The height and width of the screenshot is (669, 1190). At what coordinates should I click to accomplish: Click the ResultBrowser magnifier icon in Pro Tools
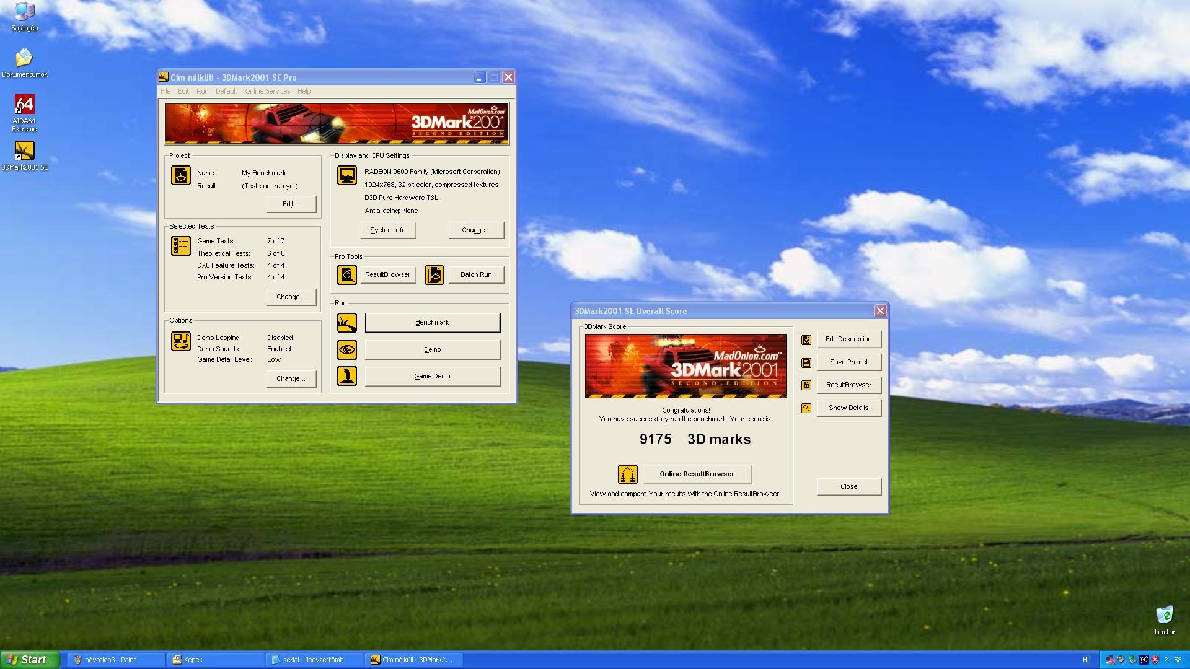pyautogui.click(x=346, y=274)
